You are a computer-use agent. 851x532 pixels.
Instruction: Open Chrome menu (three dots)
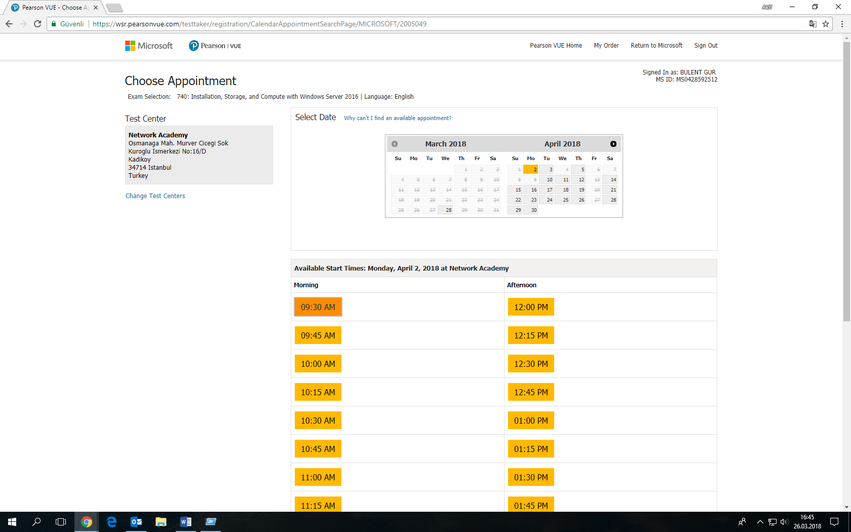coord(842,24)
